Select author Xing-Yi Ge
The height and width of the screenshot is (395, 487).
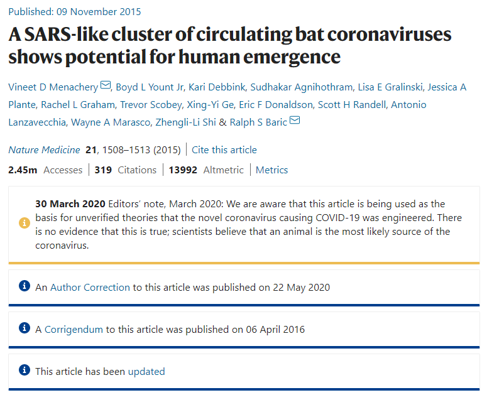click(x=211, y=105)
